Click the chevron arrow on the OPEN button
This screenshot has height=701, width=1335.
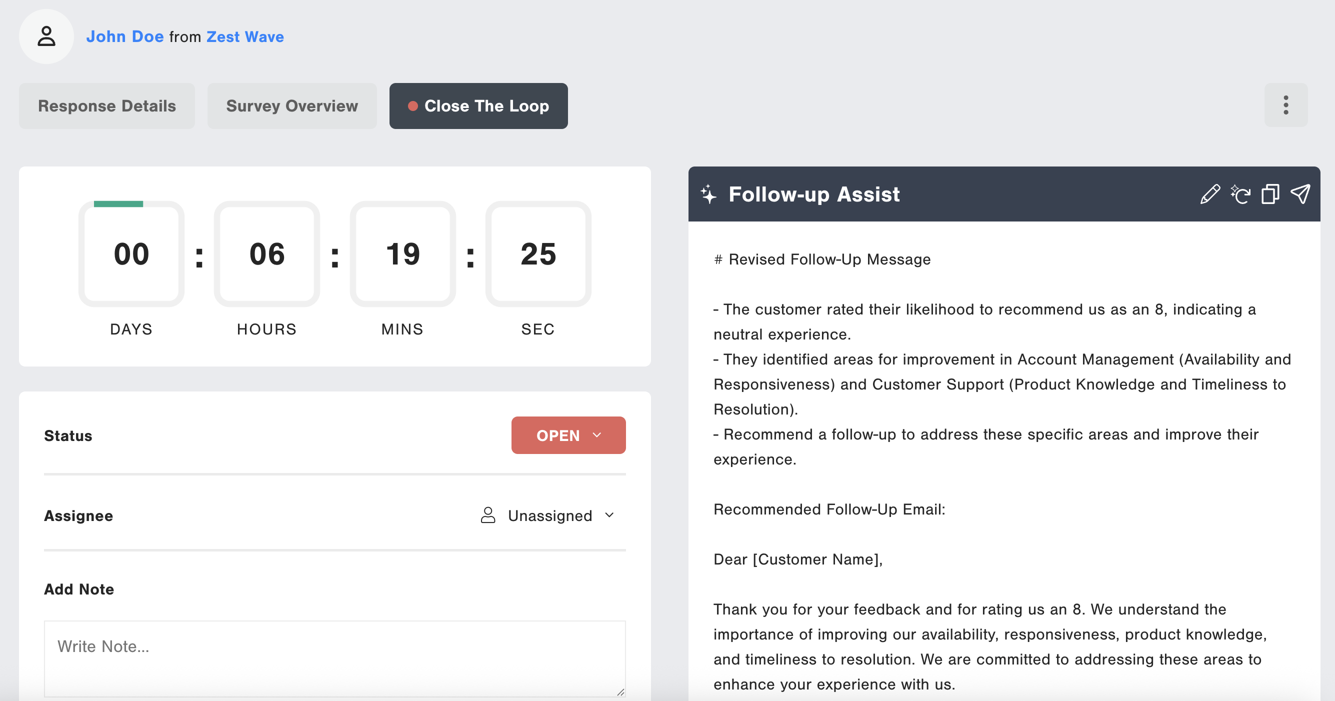(x=597, y=435)
